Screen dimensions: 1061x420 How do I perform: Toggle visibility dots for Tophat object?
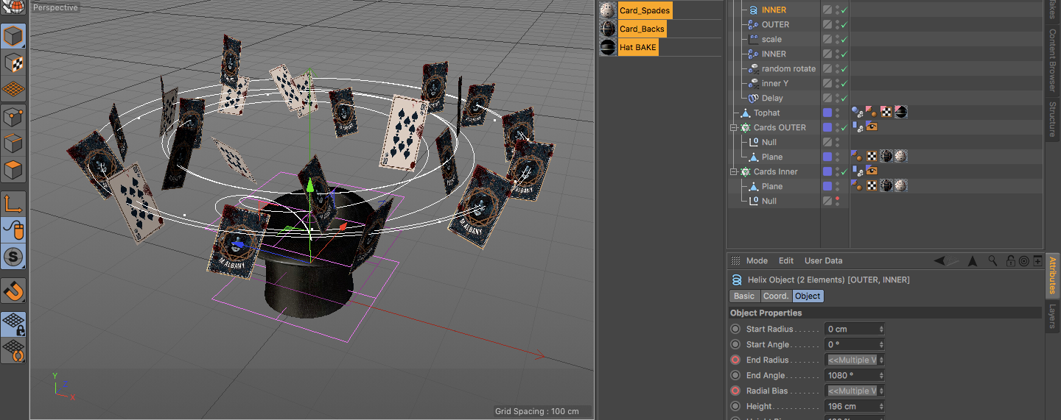(x=837, y=113)
